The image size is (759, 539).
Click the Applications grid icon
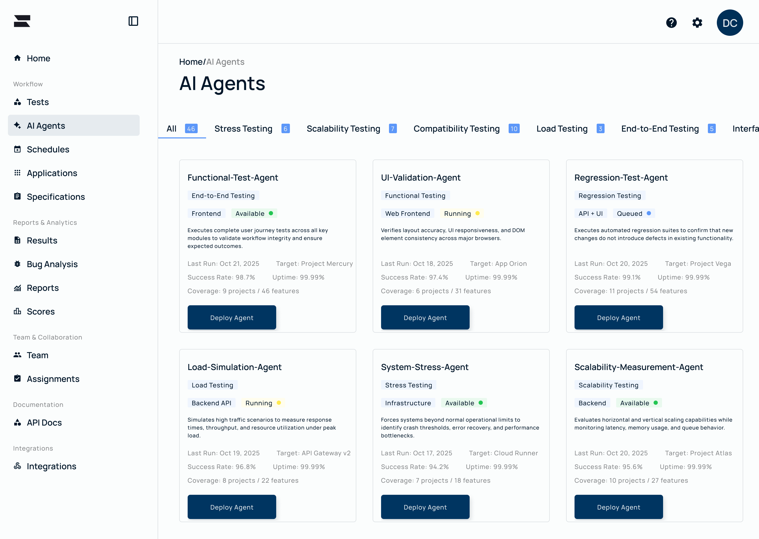click(17, 173)
